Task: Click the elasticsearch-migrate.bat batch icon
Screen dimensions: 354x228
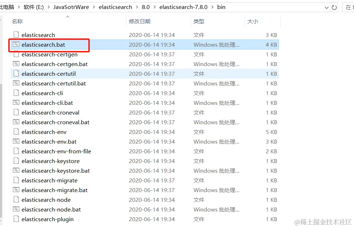Action: pyautogui.click(x=16, y=190)
